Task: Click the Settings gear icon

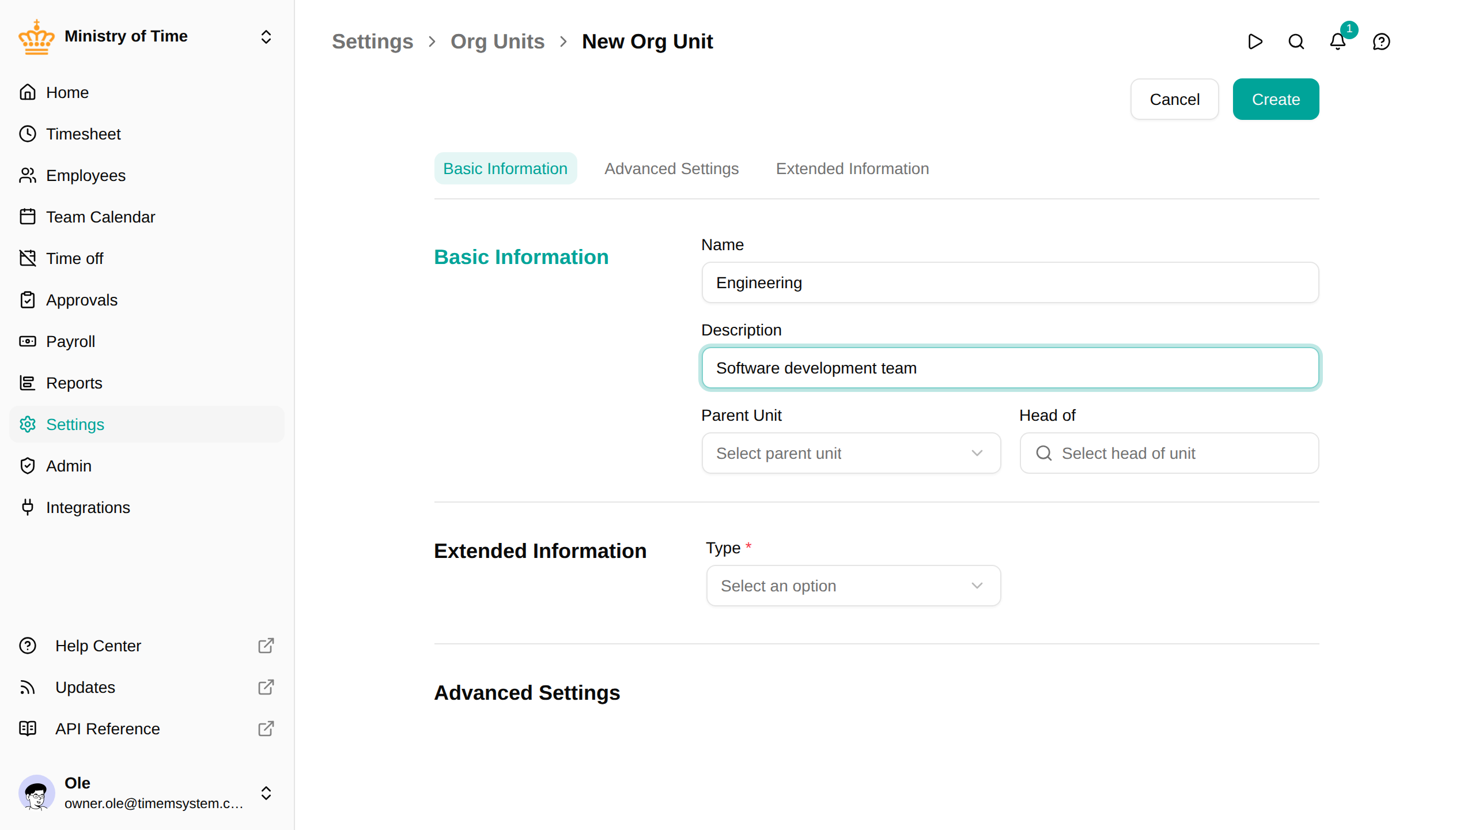Action: pyautogui.click(x=28, y=424)
